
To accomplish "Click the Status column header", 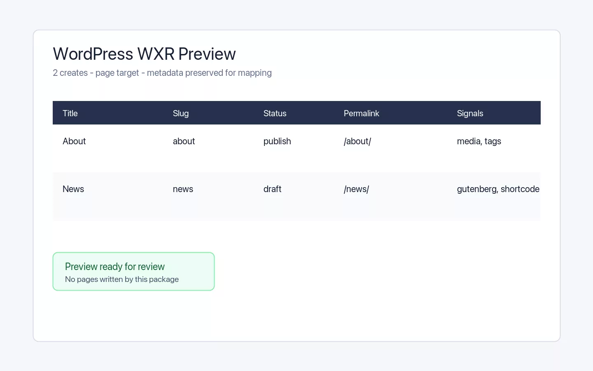I will click(275, 113).
